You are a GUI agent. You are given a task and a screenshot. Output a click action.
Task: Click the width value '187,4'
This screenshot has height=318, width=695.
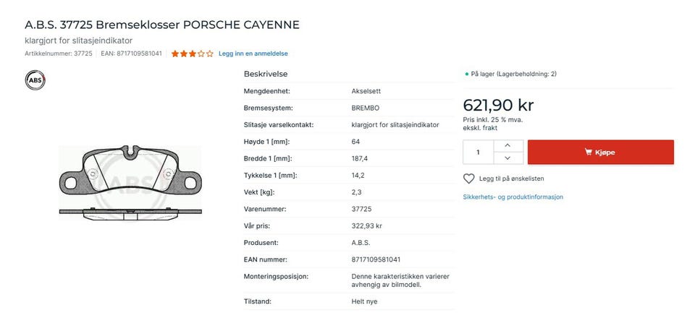tap(360, 158)
